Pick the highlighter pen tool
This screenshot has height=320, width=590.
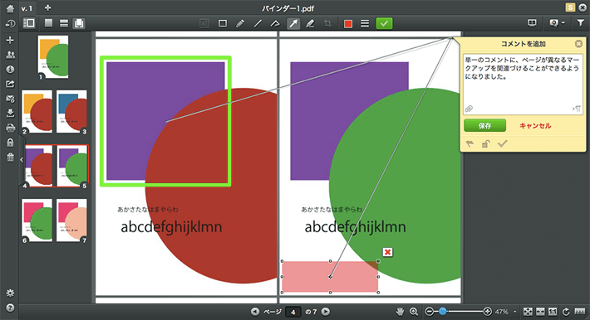[x=310, y=24]
